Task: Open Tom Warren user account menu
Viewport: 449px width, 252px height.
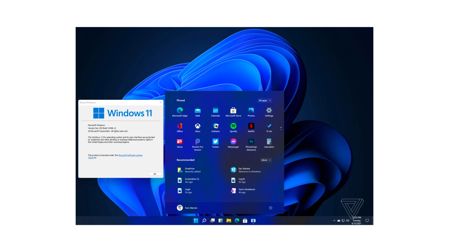Action: point(187,208)
